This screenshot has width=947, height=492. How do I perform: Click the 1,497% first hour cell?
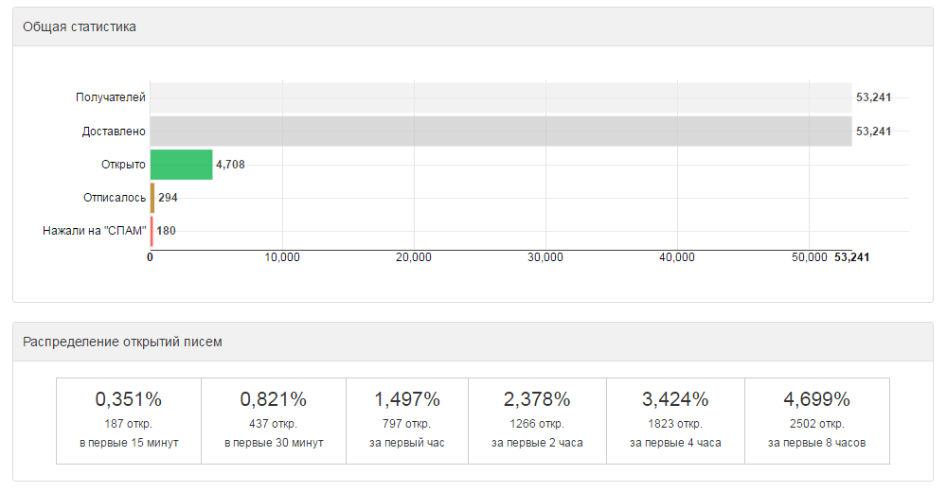click(407, 421)
